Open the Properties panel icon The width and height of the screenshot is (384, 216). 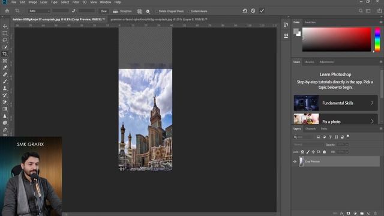point(286,36)
